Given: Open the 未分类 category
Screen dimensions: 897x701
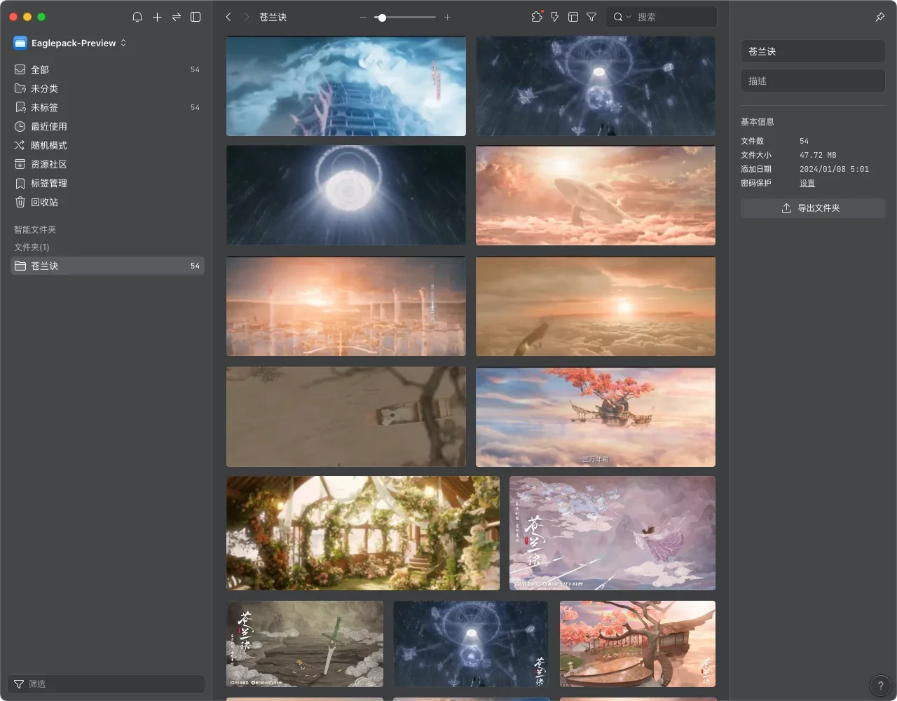Looking at the screenshot, I should (107, 88).
